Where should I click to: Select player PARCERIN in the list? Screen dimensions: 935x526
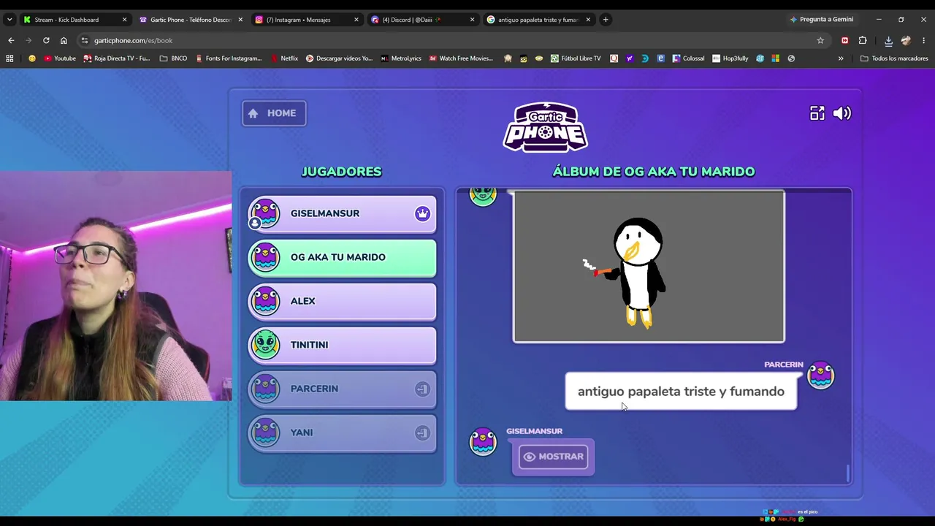pyautogui.click(x=342, y=389)
